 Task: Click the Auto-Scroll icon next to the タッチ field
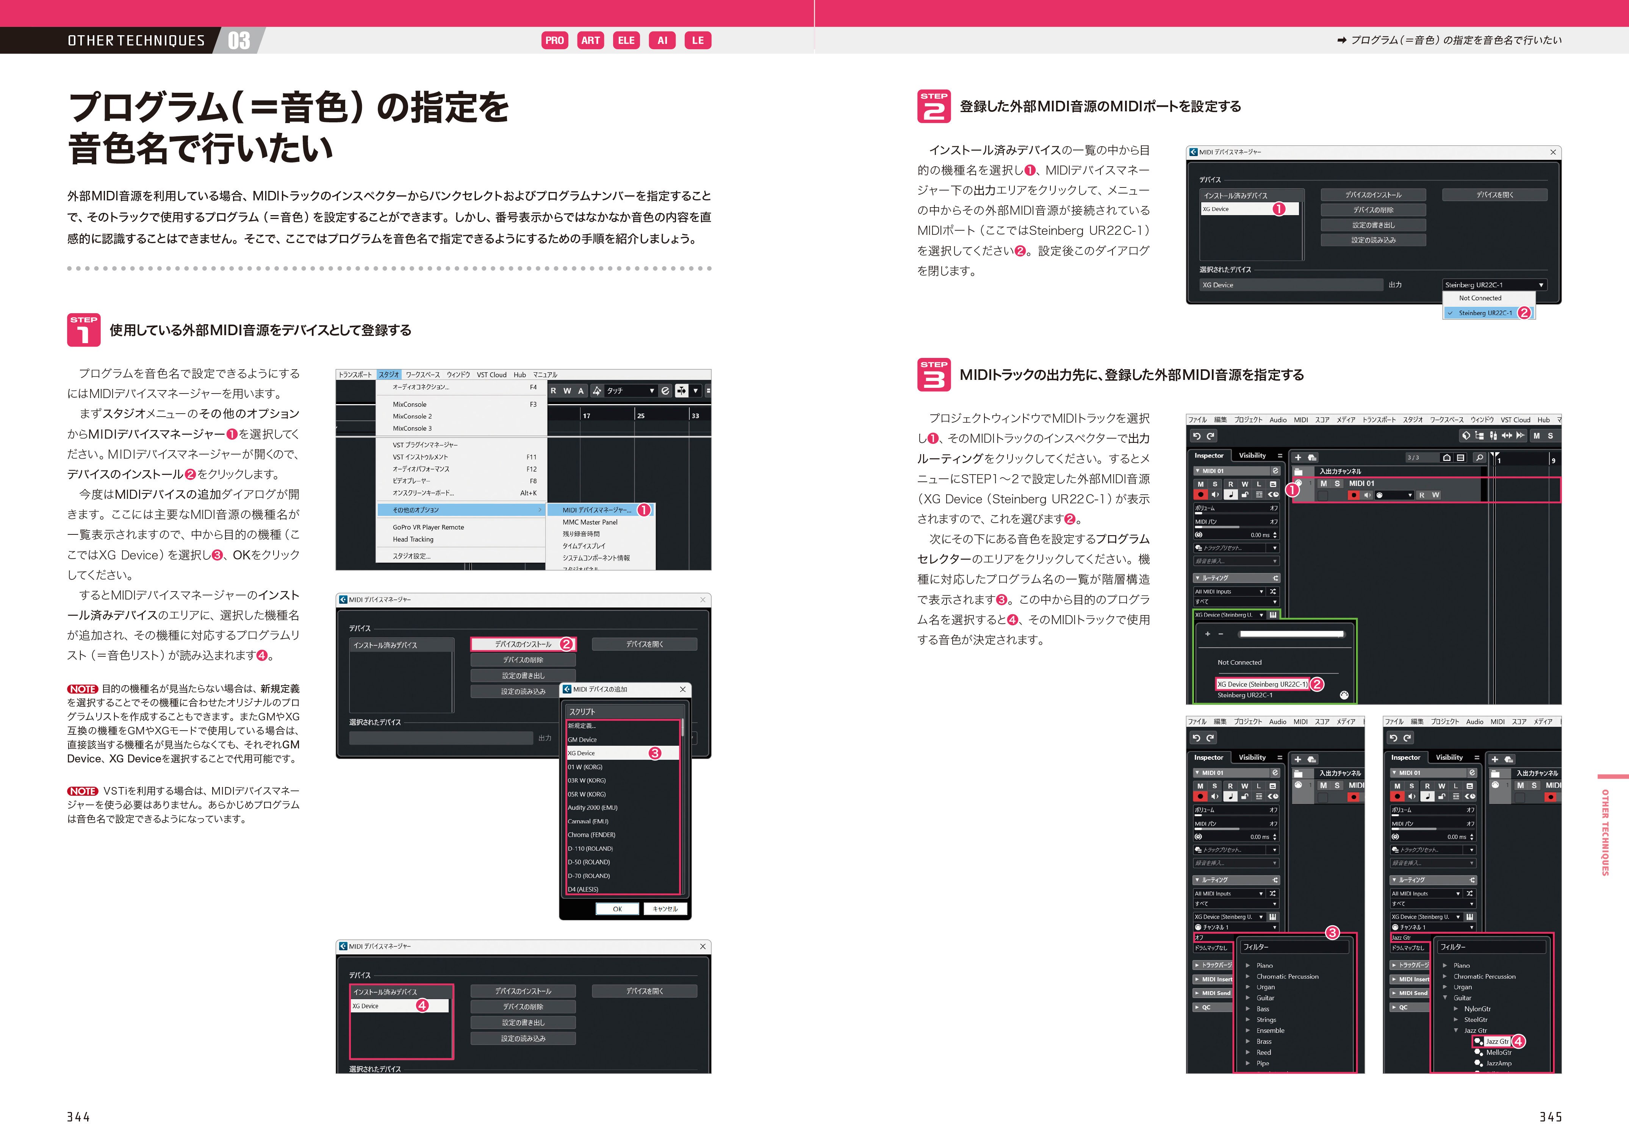point(682,390)
